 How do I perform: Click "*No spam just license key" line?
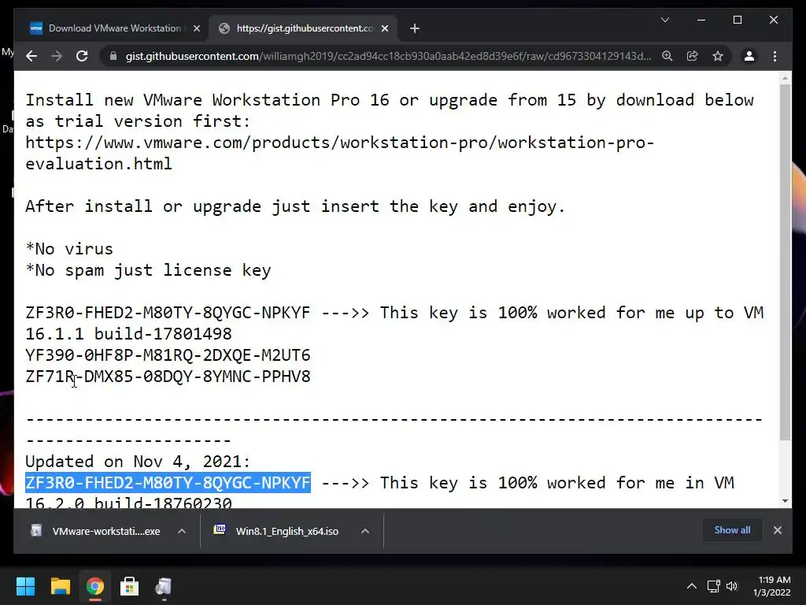click(148, 270)
